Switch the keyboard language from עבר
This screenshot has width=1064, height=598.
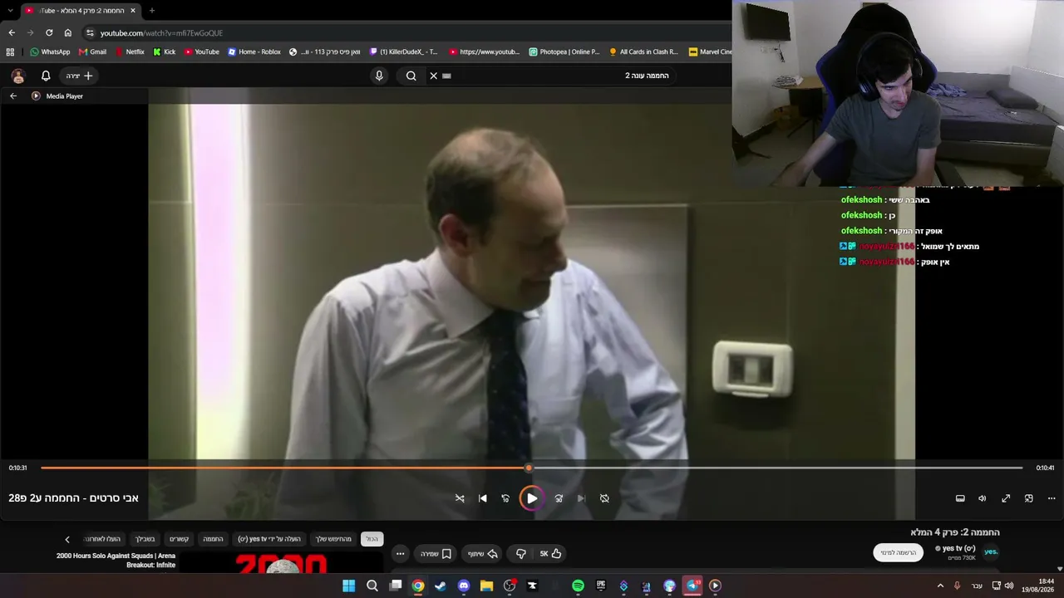point(977,586)
